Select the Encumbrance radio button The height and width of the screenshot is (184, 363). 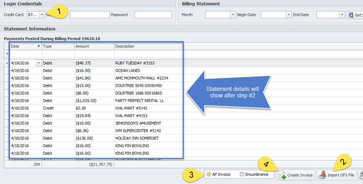tap(242, 174)
